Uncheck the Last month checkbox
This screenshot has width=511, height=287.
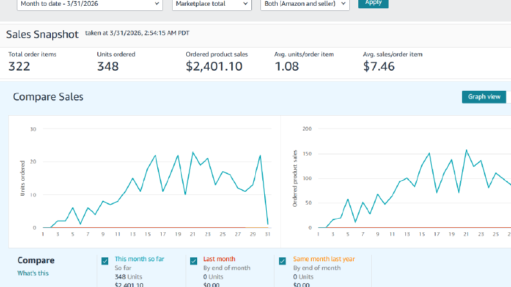tap(193, 261)
